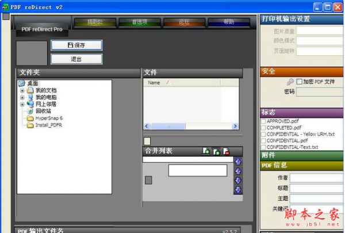Open the 论坛 tab
This screenshot has height=233, width=345.
point(184,22)
